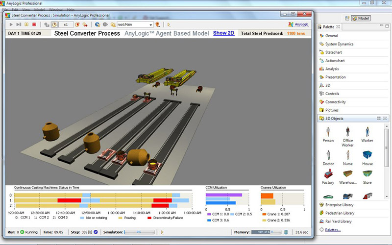
Task: Click the blue experiment icon with X
Action: 98,24
